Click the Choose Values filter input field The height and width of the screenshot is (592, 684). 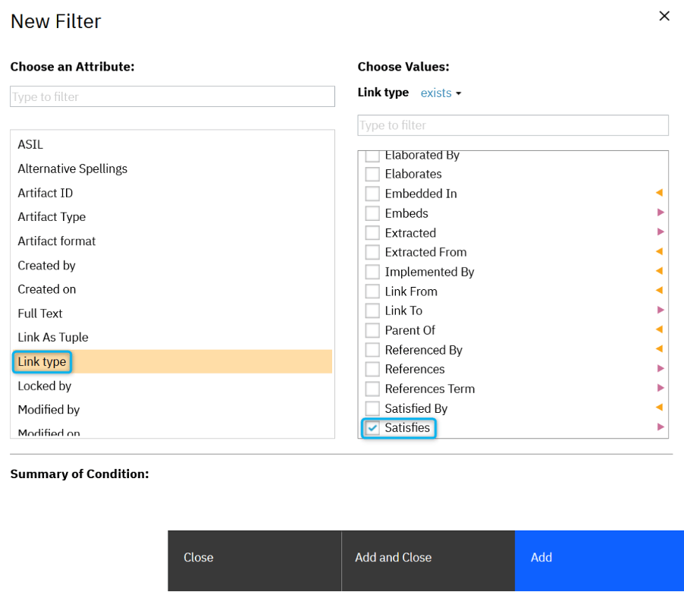[x=513, y=125]
